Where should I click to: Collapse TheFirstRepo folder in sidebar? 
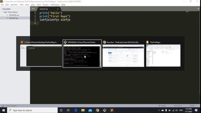click(3, 12)
